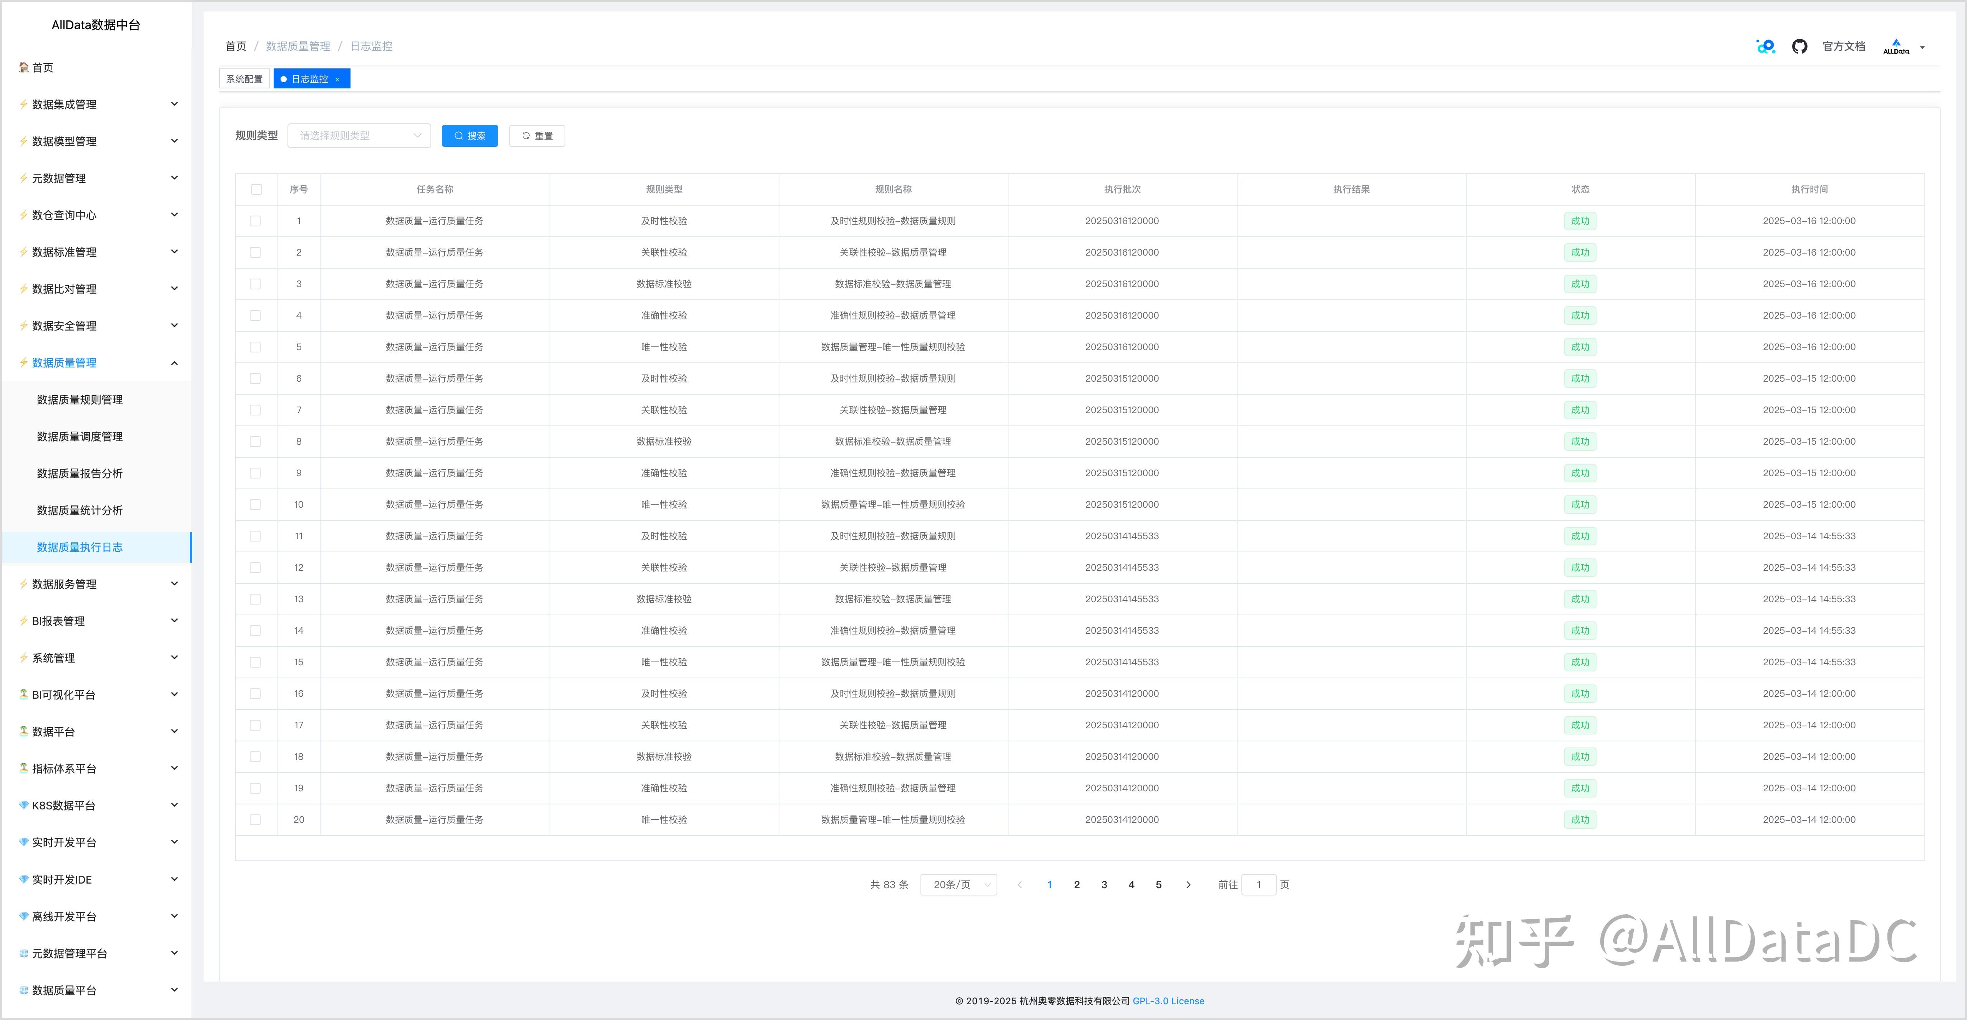
Task: Toggle the select-all checkbox in table header
Action: [257, 189]
